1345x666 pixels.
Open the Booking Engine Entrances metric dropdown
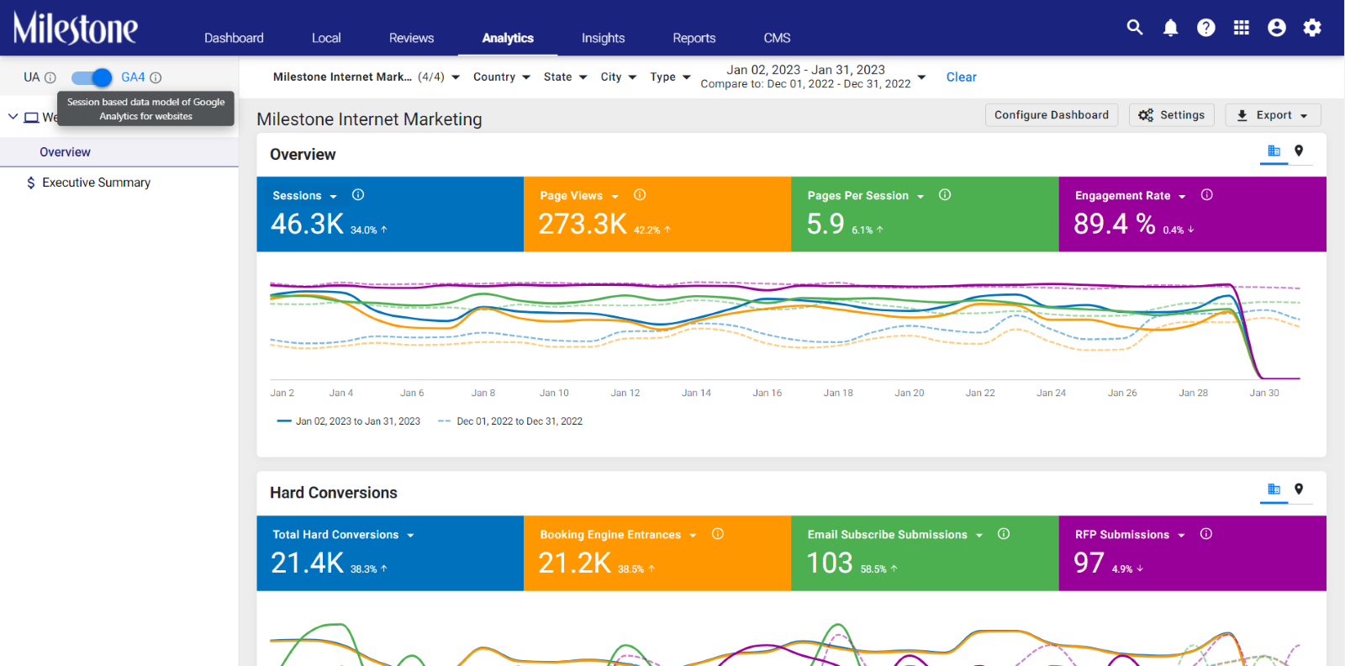[694, 536]
